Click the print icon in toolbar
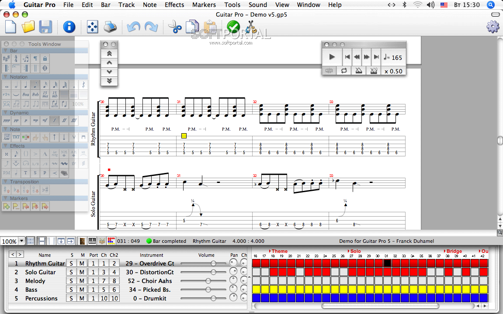 point(110,27)
